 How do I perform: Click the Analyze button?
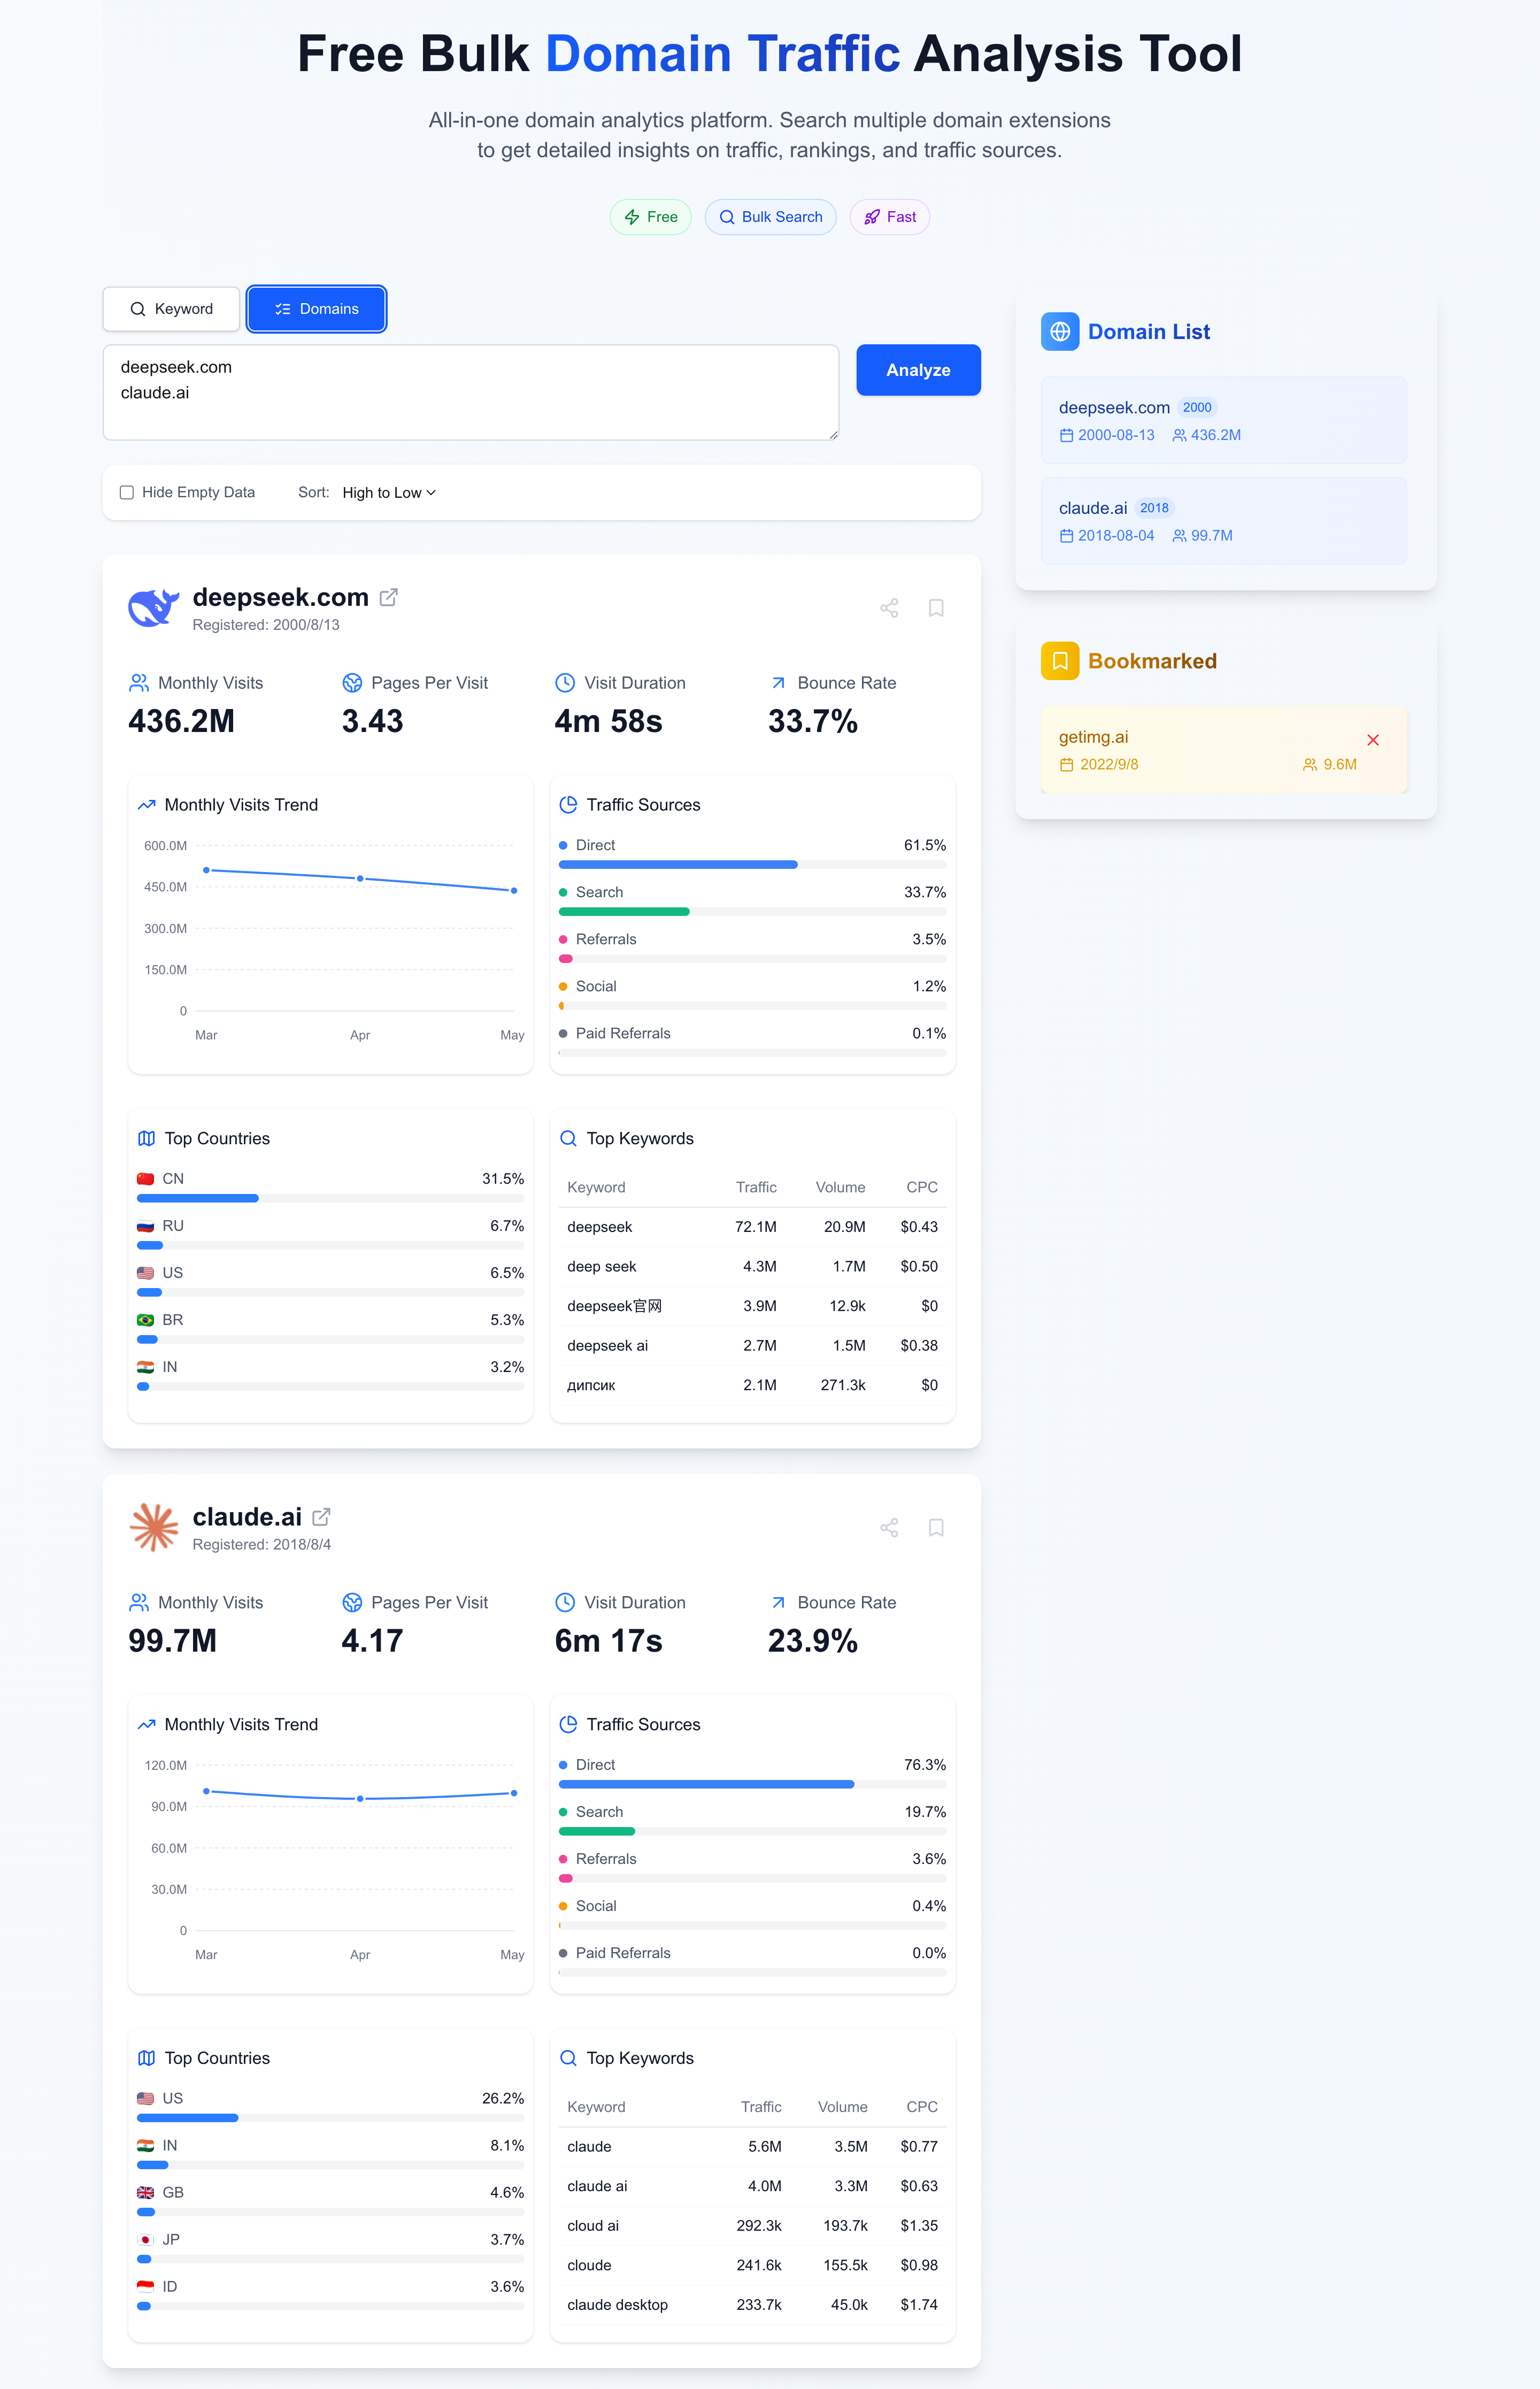[918, 370]
